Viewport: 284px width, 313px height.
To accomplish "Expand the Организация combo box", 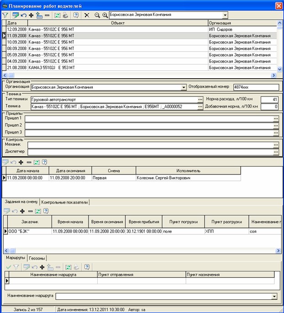I will tap(184, 87).
